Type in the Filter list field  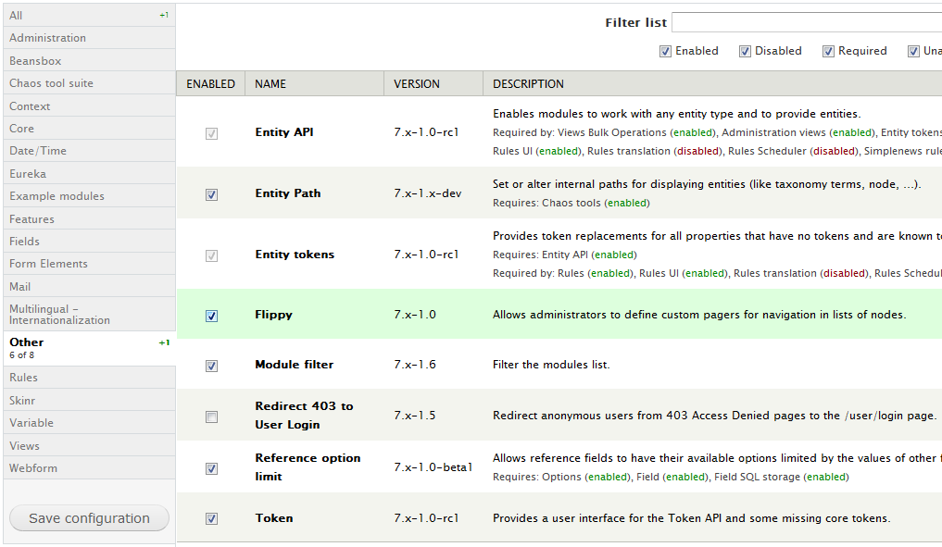pyautogui.click(x=806, y=22)
